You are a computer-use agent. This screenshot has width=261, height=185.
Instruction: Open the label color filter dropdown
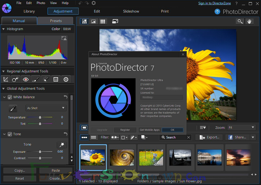coord(124,137)
